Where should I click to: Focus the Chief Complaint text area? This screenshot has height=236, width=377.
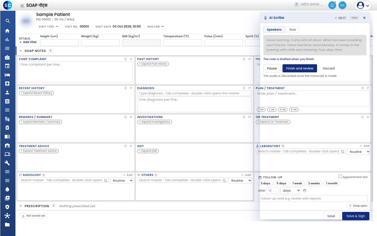pyautogui.click(x=76, y=72)
